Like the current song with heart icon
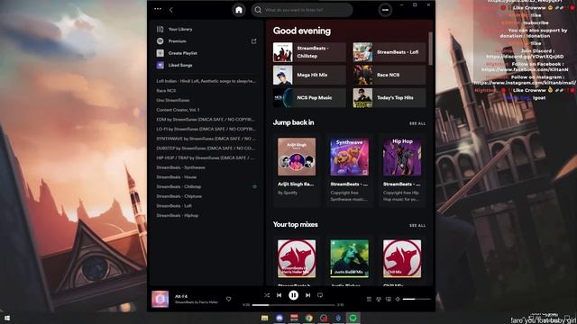This screenshot has width=577, height=324. tap(228, 299)
